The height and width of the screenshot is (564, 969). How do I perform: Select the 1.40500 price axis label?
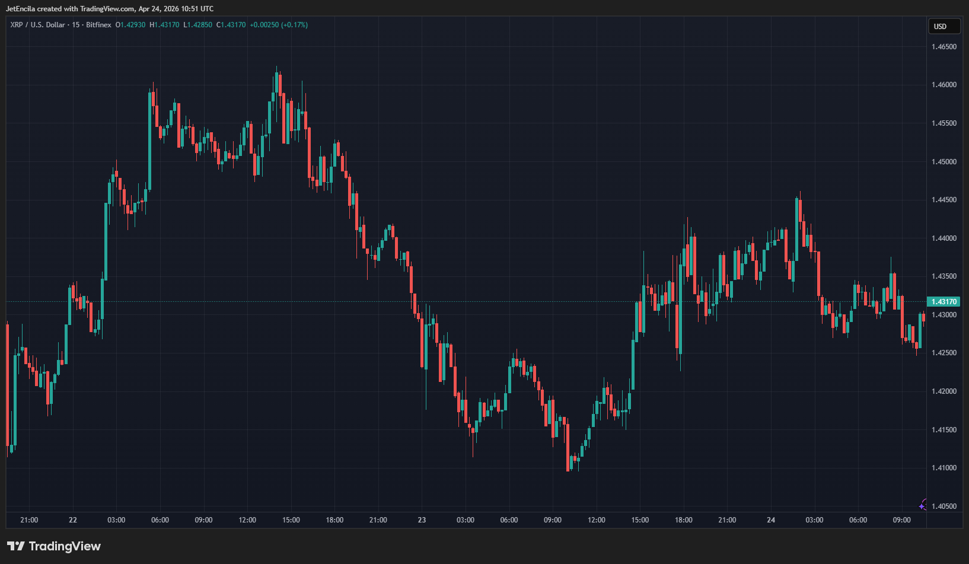pos(944,506)
